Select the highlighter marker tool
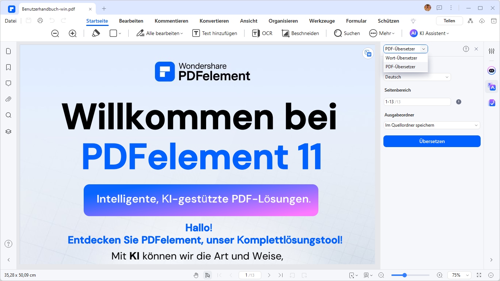Viewport: 500px width, 281px height. [96, 33]
